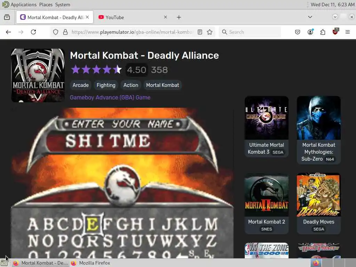Viewport: 356px width, 267px height.
Task: Go back to the previous page
Action: coord(8,32)
